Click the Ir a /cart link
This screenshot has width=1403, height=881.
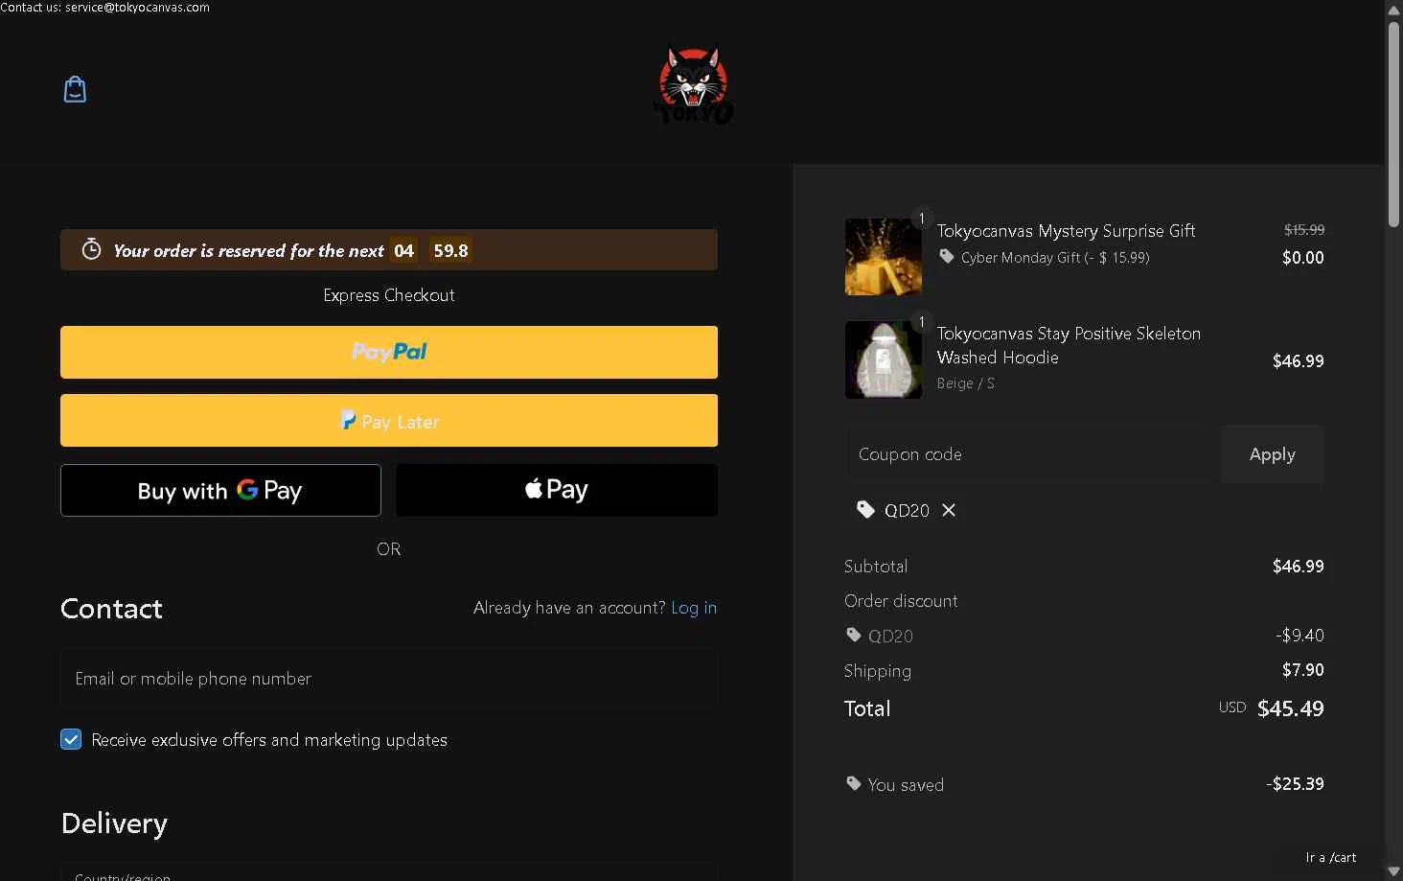click(x=1331, y=858)
